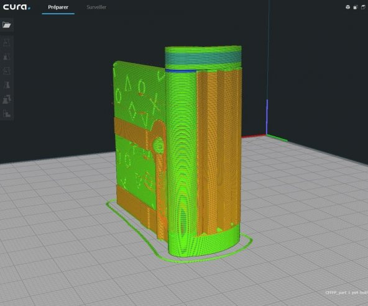Select the Support Blocker tool

click(x=7, y=114)
